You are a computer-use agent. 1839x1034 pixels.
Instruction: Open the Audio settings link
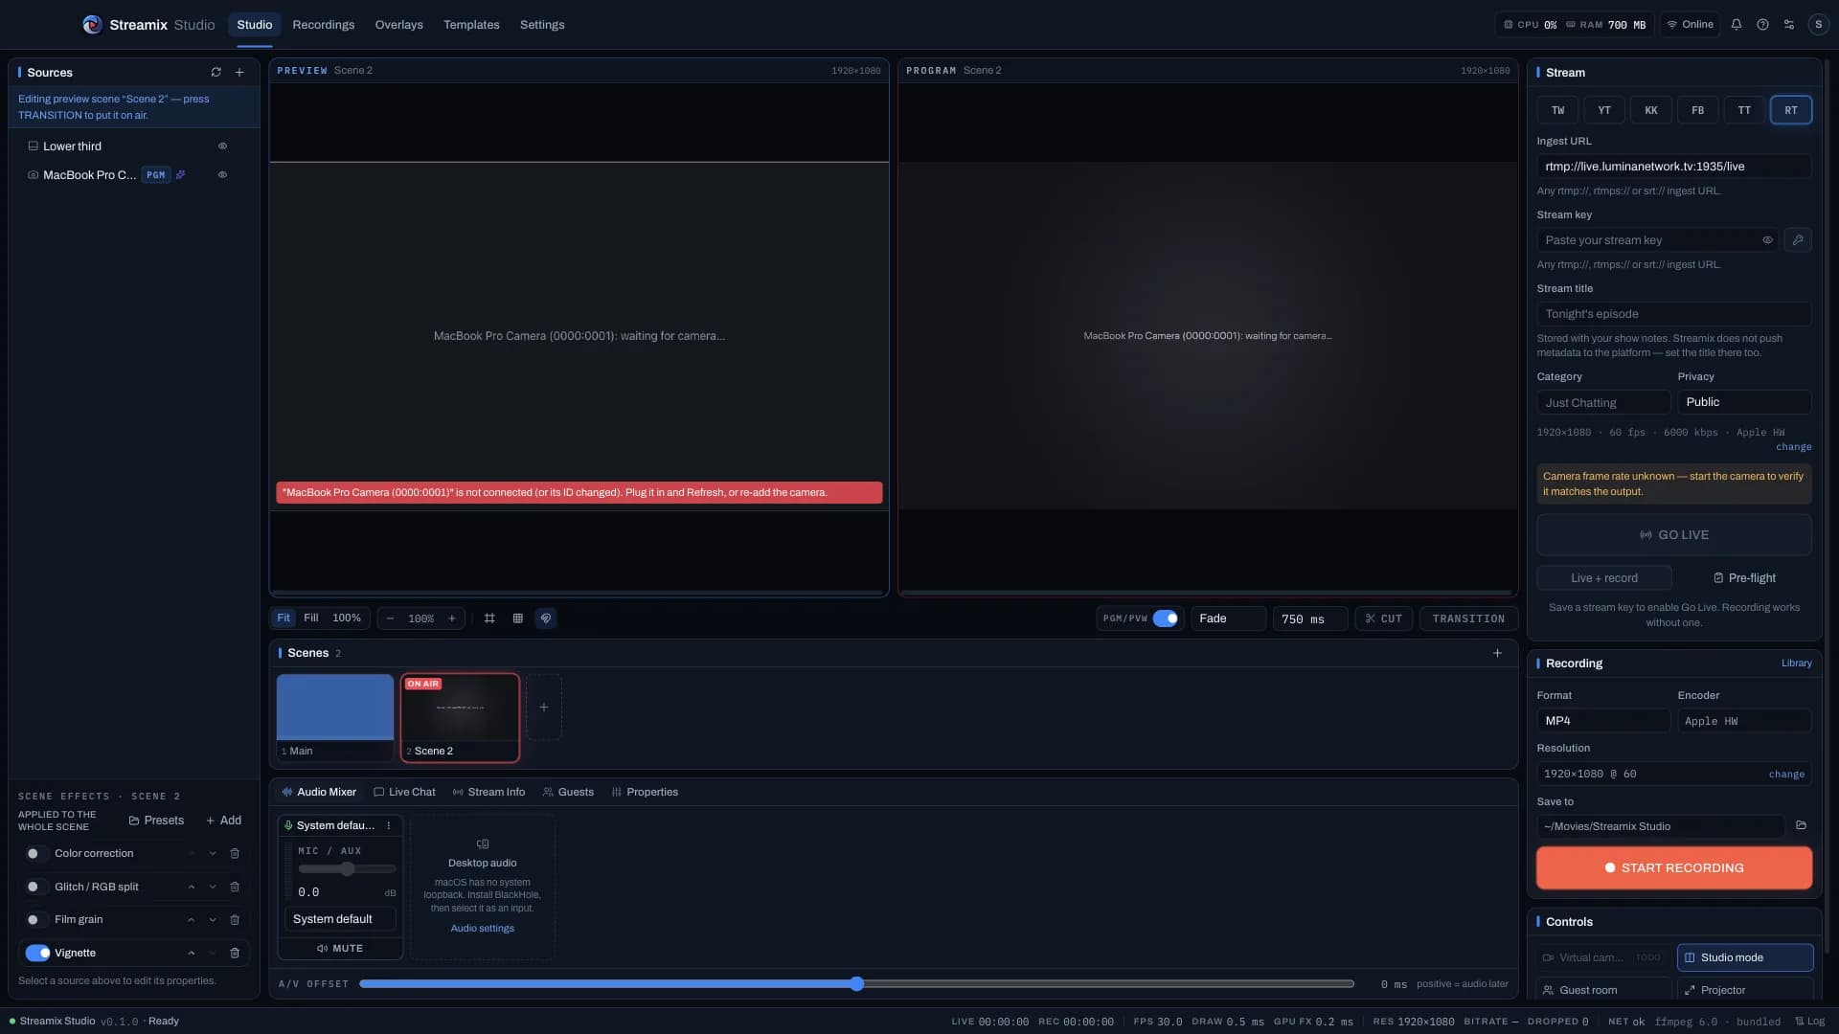(482, 929)
